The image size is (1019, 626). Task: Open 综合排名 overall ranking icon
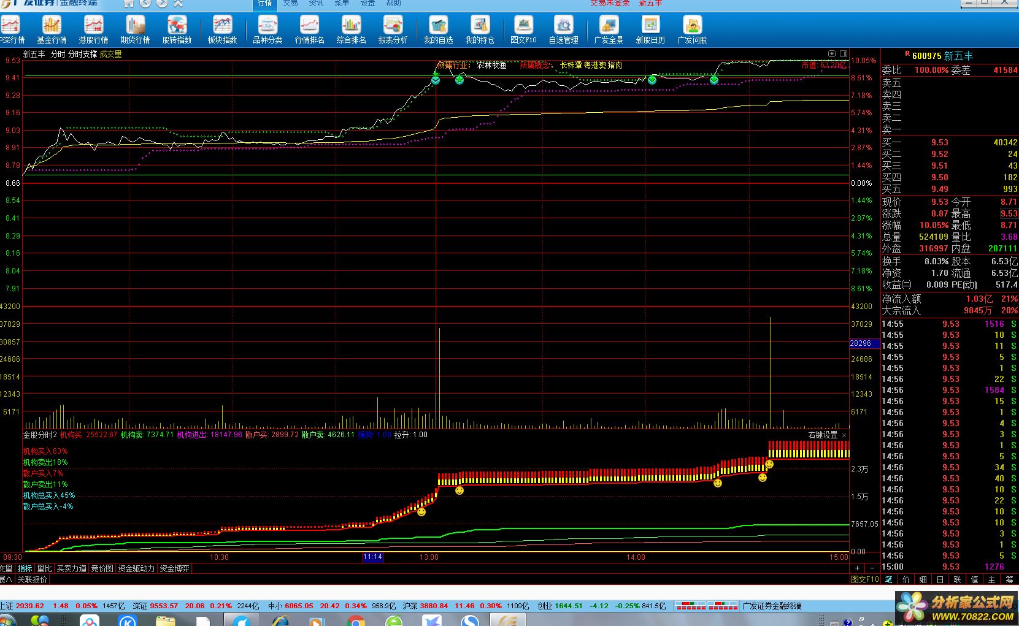(x=351, y=29)
